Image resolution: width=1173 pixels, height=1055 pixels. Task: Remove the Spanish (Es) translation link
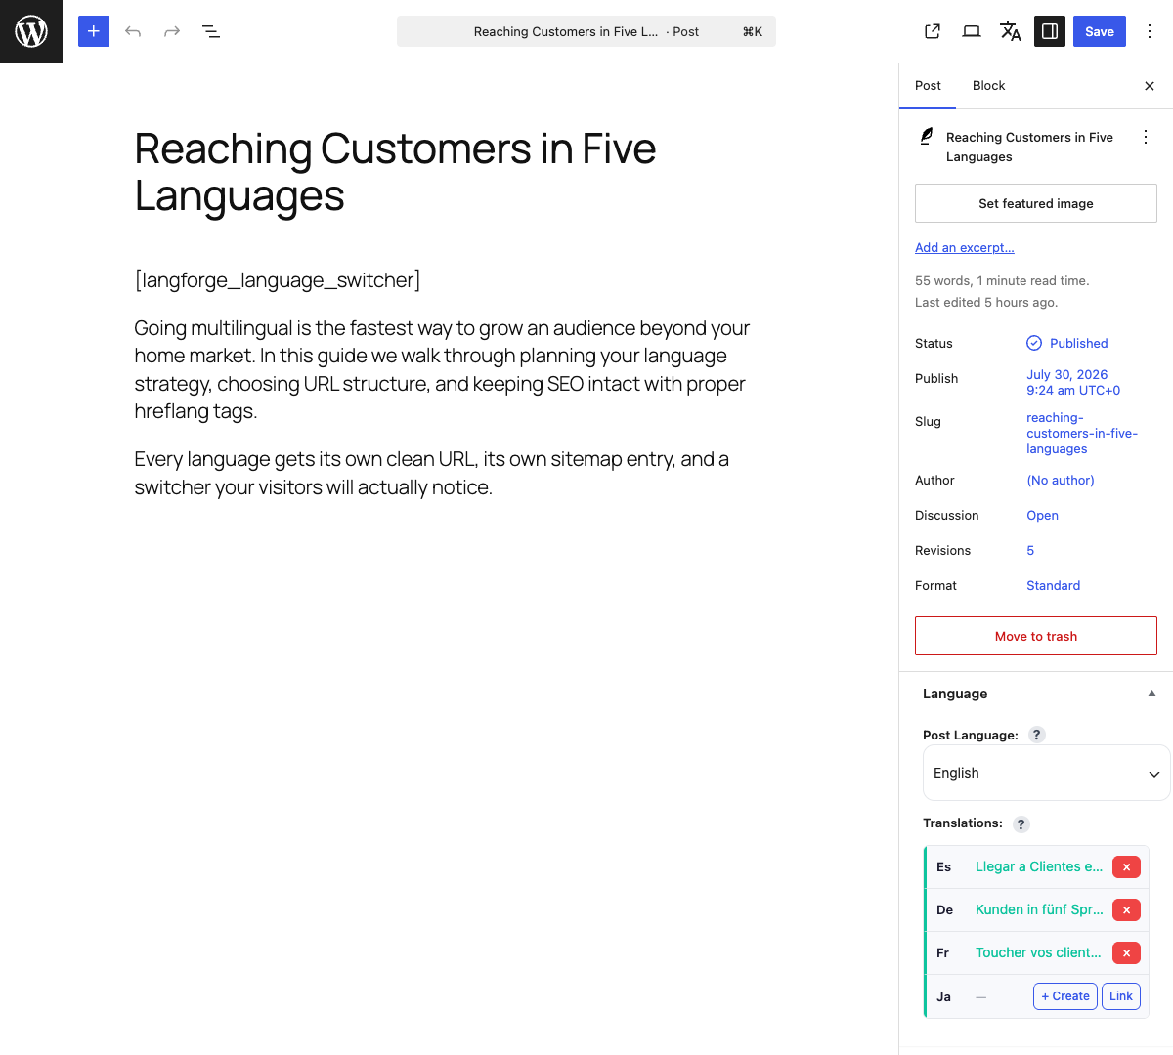pos(1126,866)
